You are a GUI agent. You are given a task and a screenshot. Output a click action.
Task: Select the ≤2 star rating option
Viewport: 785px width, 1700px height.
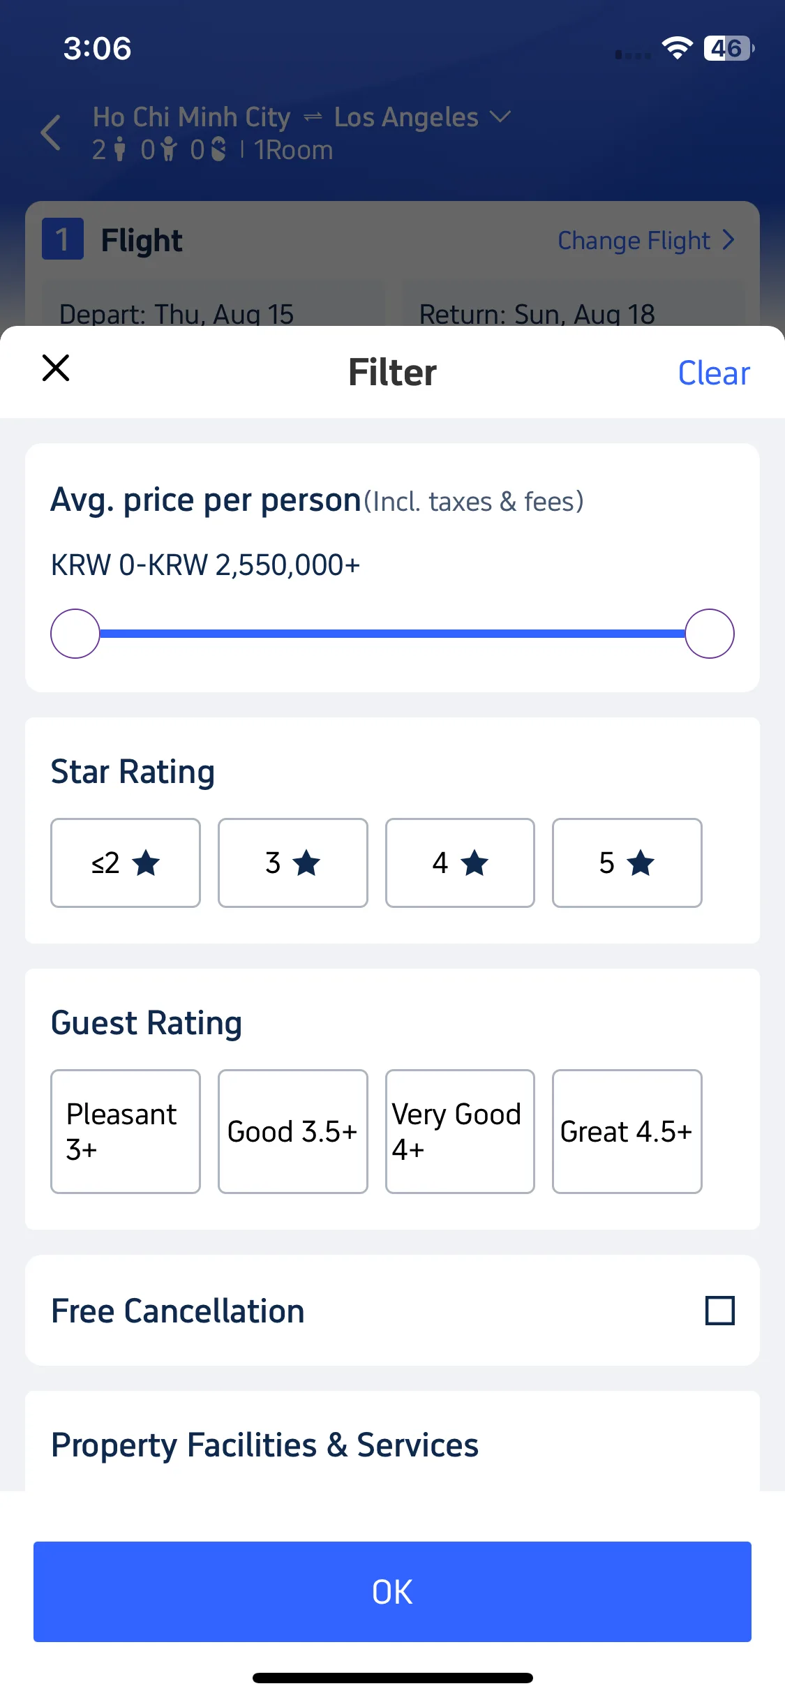(126, 863)
